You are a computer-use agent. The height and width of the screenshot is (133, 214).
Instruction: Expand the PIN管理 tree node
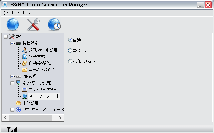[x=12, y=76]
